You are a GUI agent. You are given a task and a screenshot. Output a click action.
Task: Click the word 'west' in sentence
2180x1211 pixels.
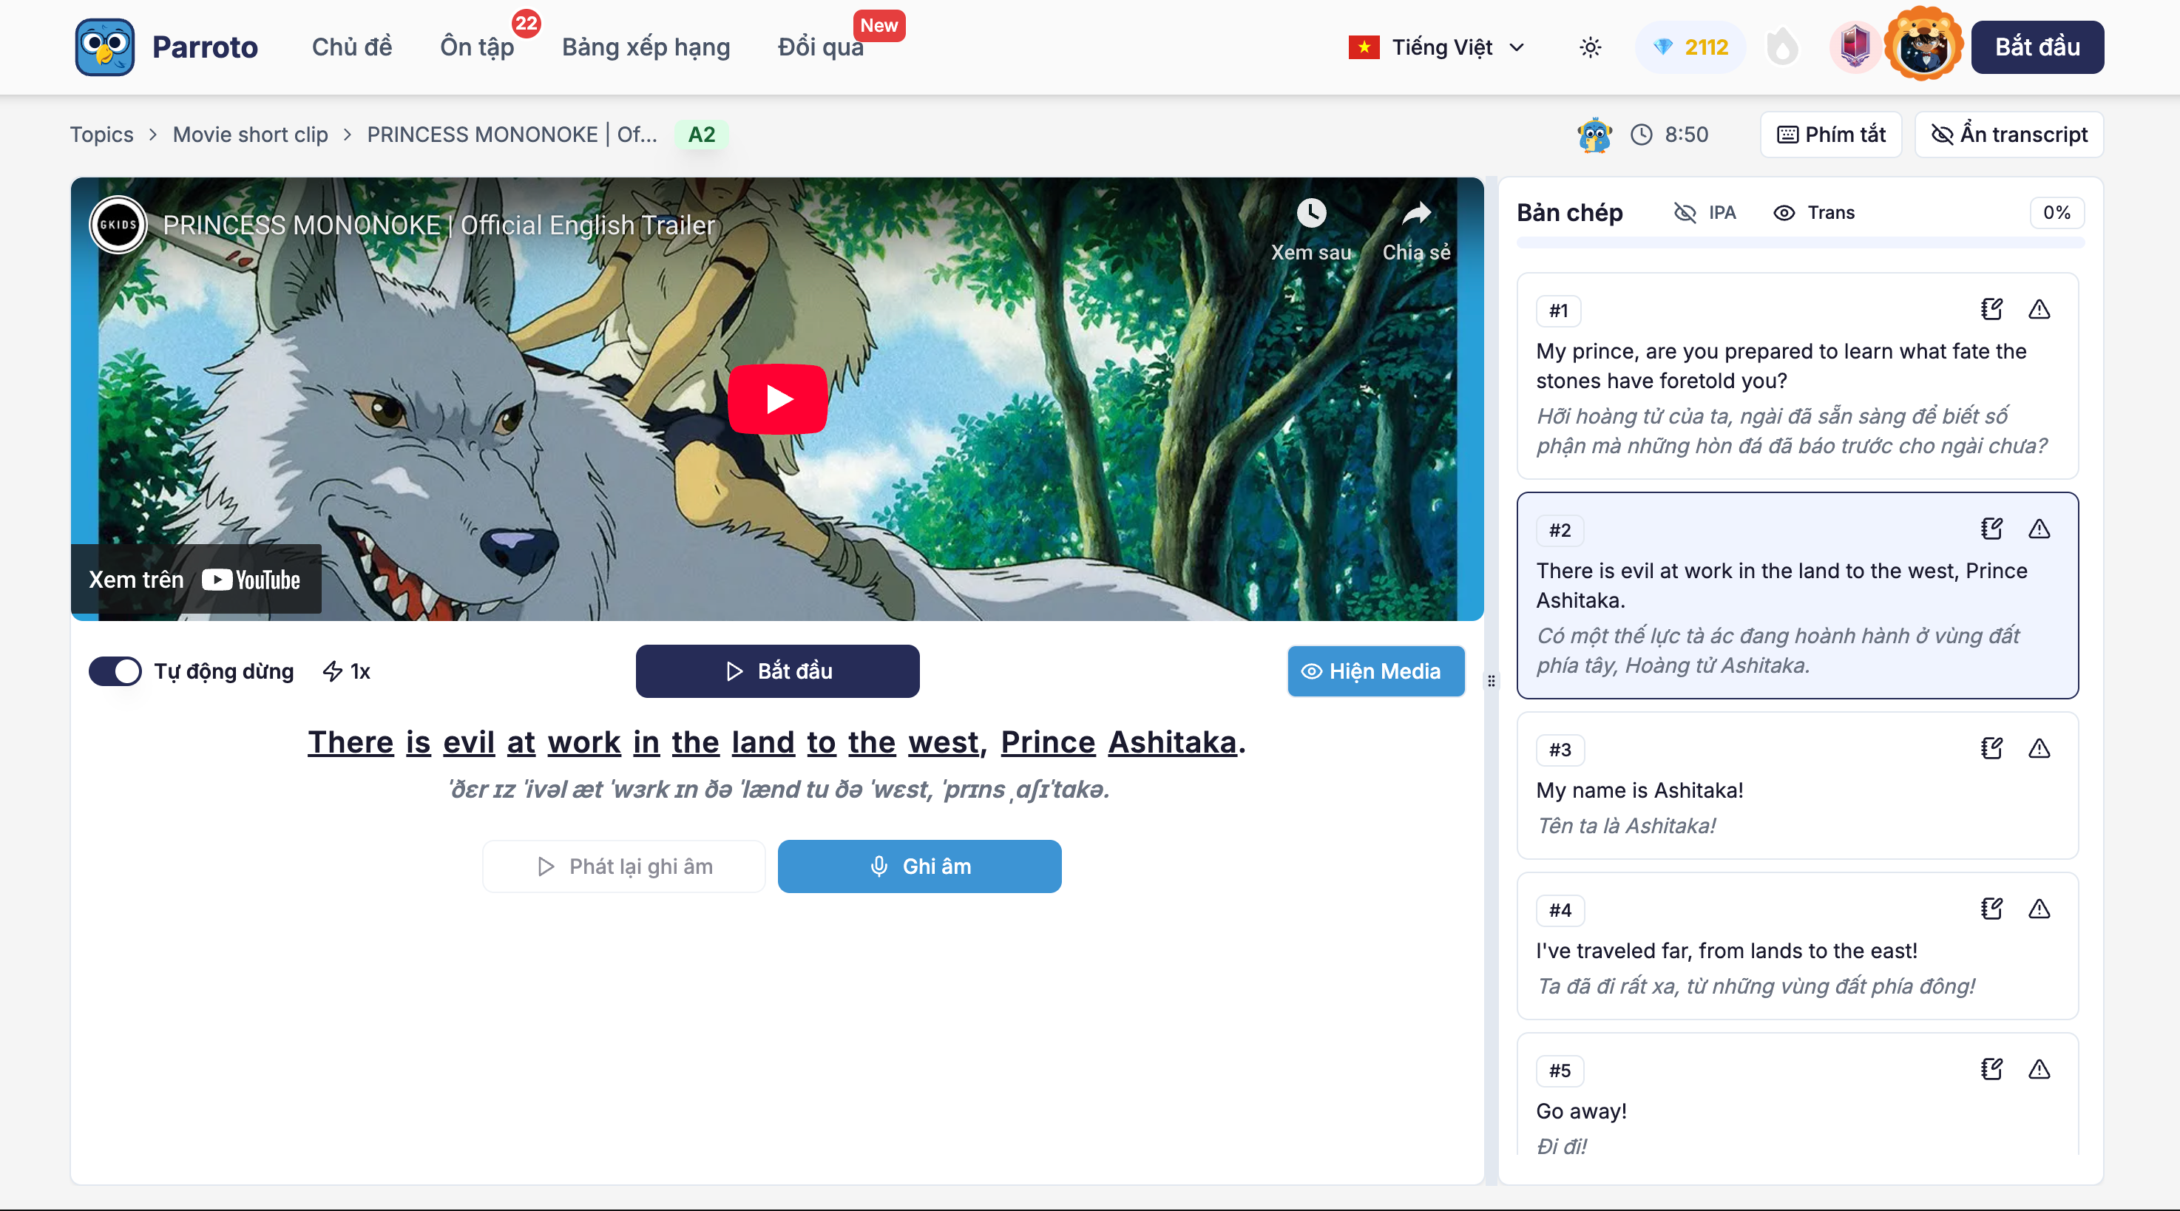[943, 742]
